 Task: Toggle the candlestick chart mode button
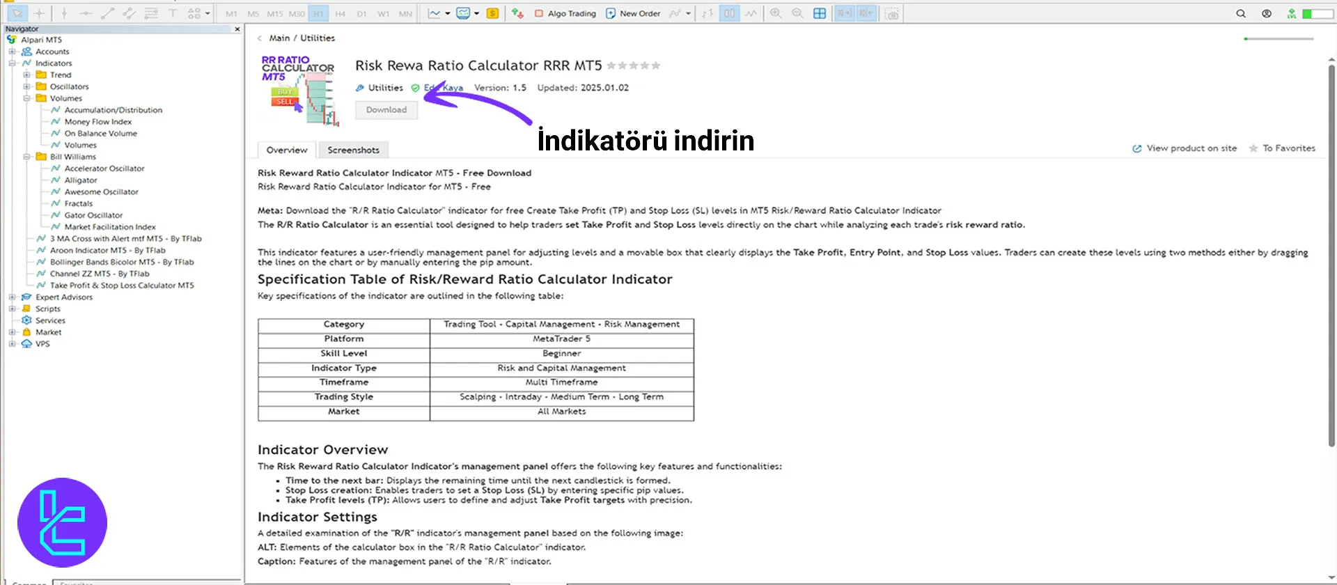pyautogui.click(x=729, y=13)
